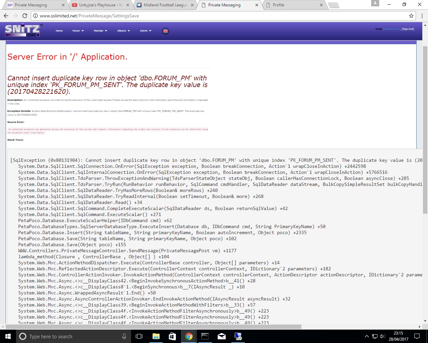This screenshot has height=343, width=428.
Task: Open the Albums dropdown menu
Action: click(123, 31)
